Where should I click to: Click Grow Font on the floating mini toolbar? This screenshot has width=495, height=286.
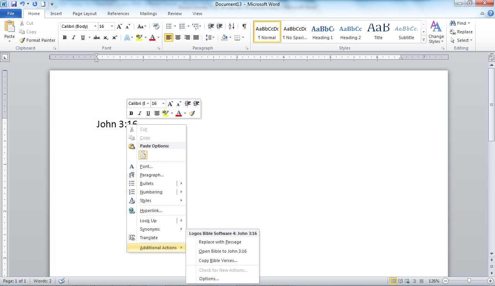pos(171,104)
